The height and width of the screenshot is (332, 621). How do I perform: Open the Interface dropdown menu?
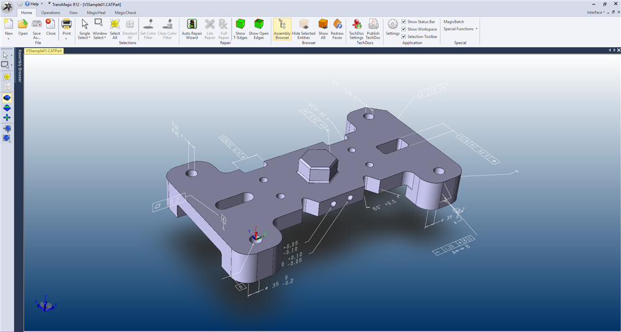[597, 12]
